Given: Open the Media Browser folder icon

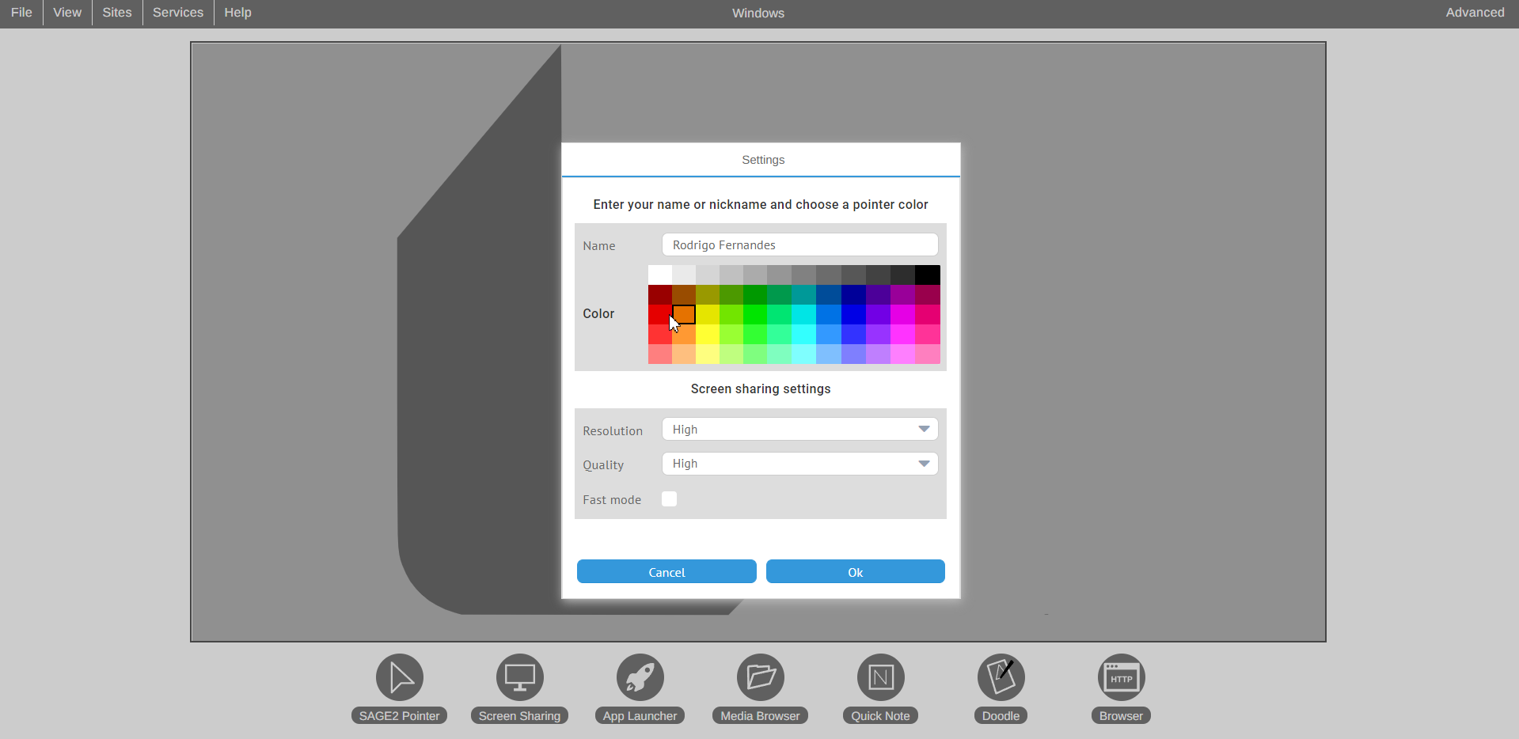Looking at the screenshot, I should point(761,677).
